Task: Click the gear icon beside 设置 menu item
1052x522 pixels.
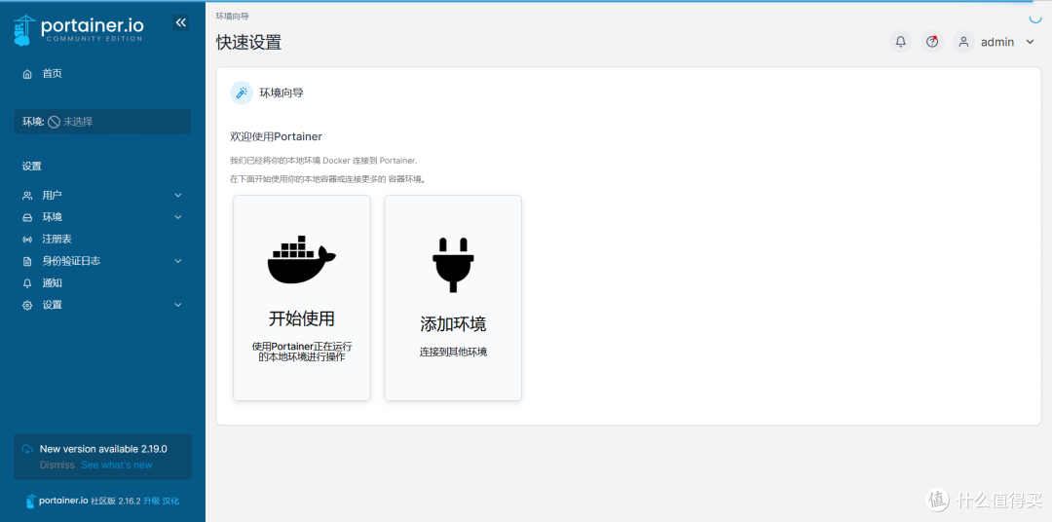Action: coord(27,305)
